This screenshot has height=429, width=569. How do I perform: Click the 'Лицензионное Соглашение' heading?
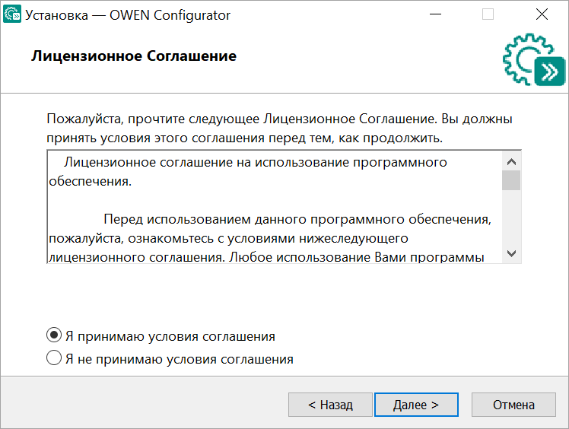coord(134,56)
